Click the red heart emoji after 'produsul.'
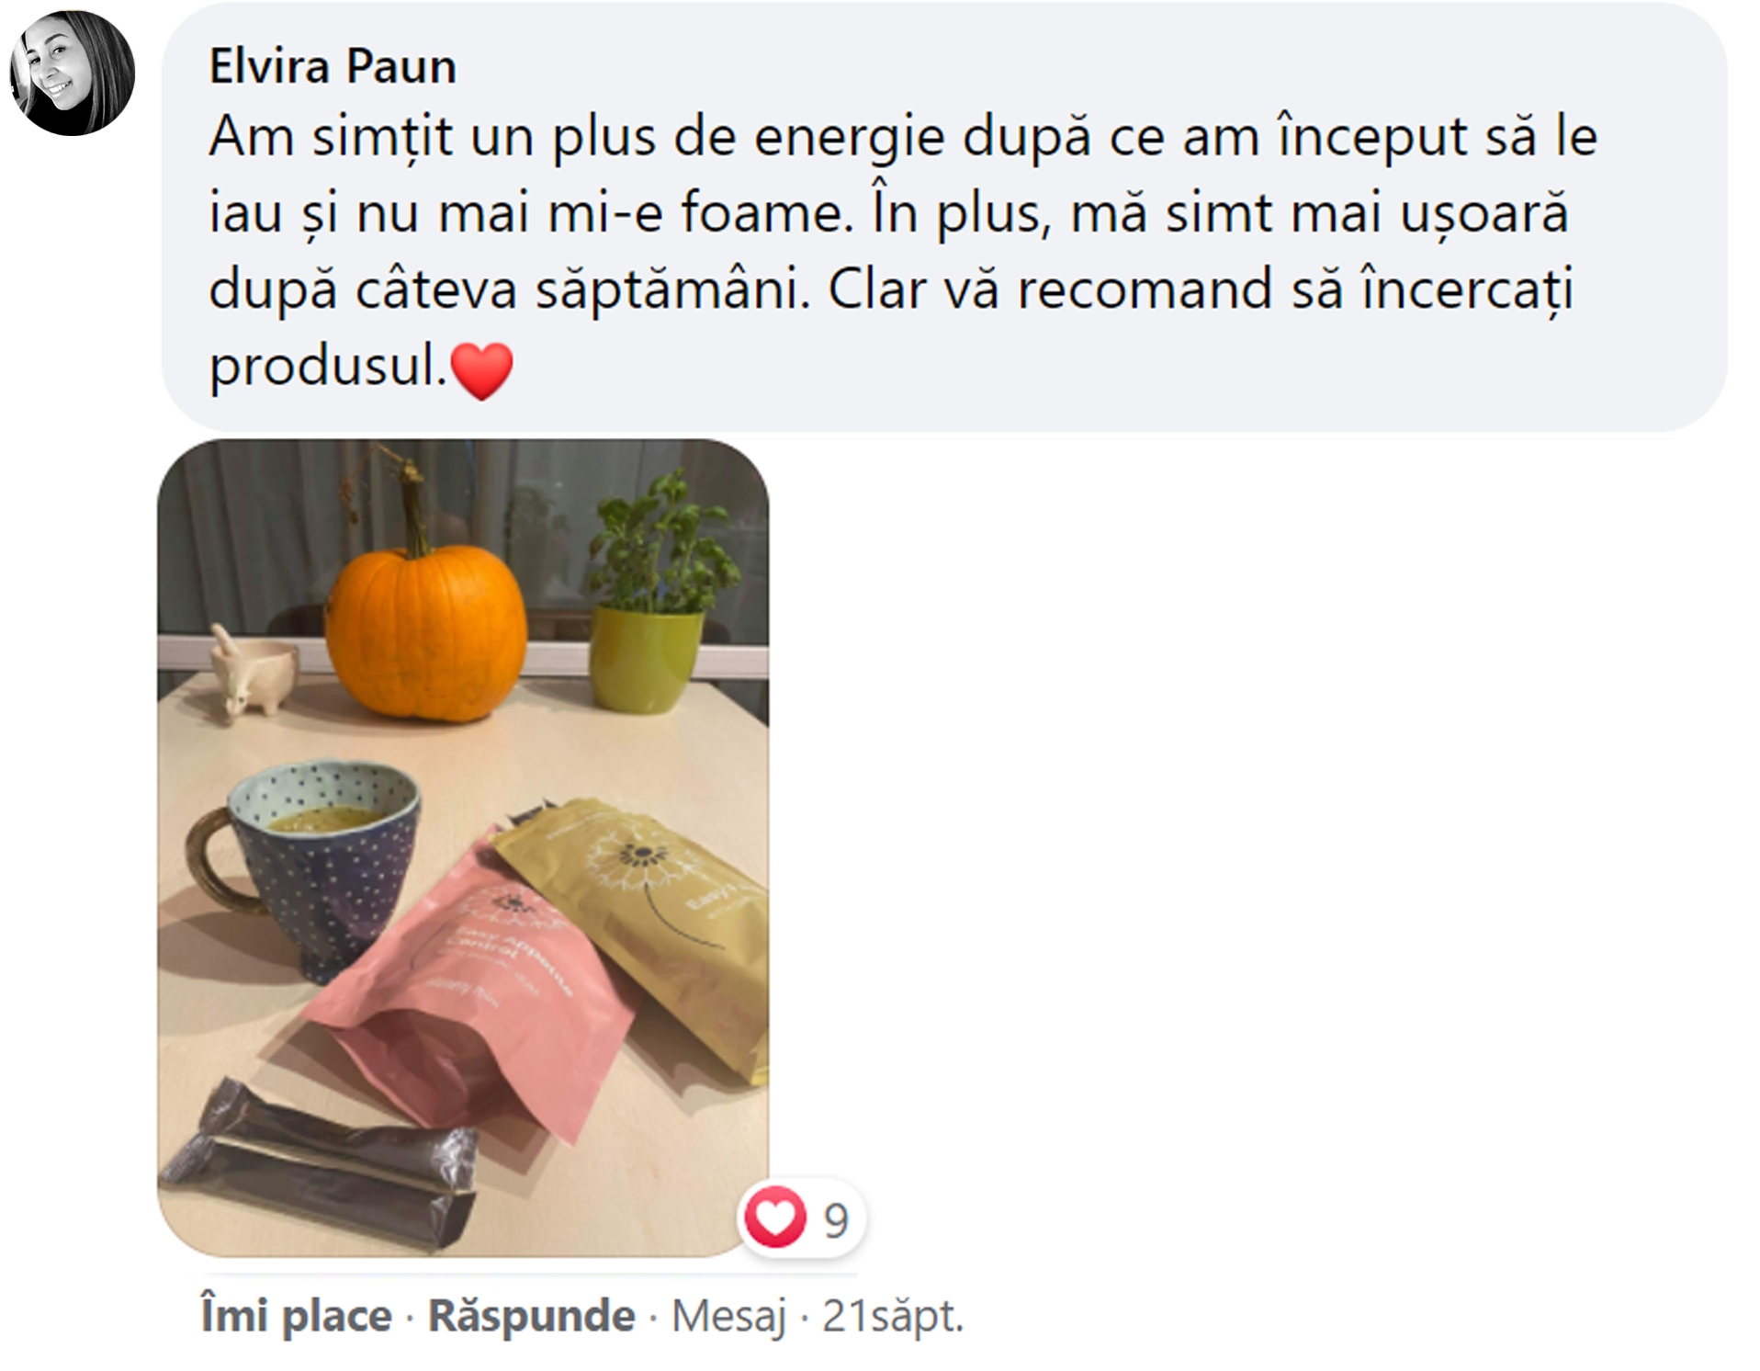 pos(482,370)
